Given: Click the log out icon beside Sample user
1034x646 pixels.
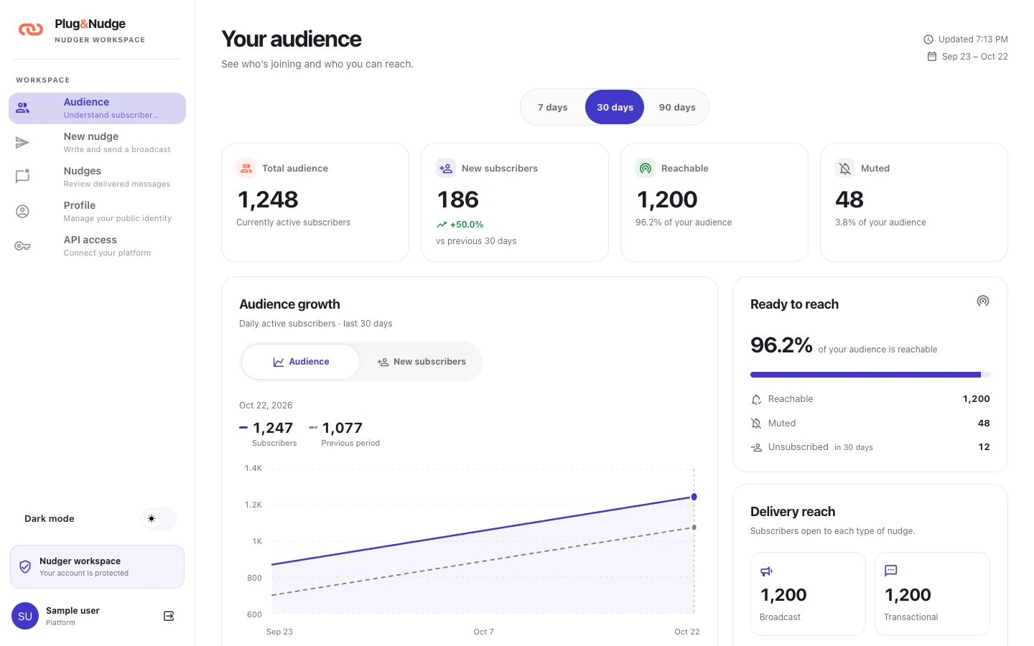Looking at the screenshot, I should 169,616.
